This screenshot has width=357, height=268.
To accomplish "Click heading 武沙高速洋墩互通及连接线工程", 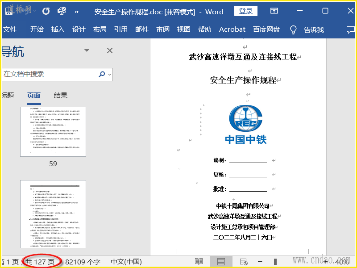I will click(243, 57).
